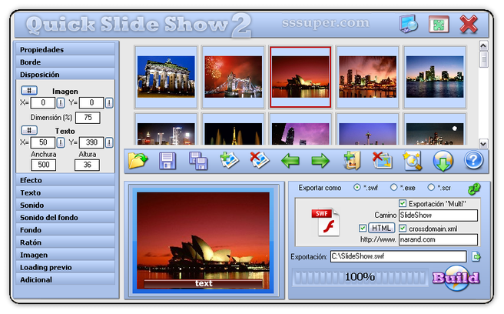Click the thumbnail scrollbar down arrow
The height and width of the screenshot is (314, 504).
coord(483,144)
